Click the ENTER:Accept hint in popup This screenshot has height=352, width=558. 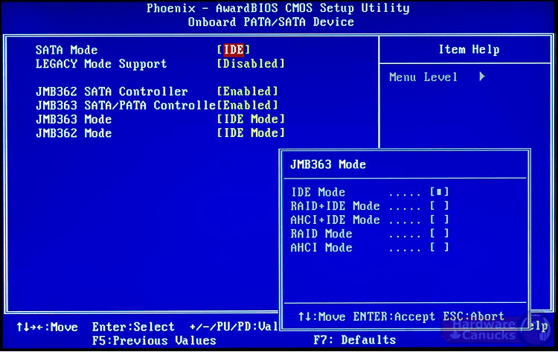pos(394,316)
